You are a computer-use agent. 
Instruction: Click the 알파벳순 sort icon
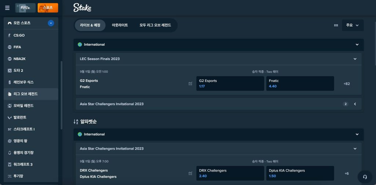(x=76, y=122)
